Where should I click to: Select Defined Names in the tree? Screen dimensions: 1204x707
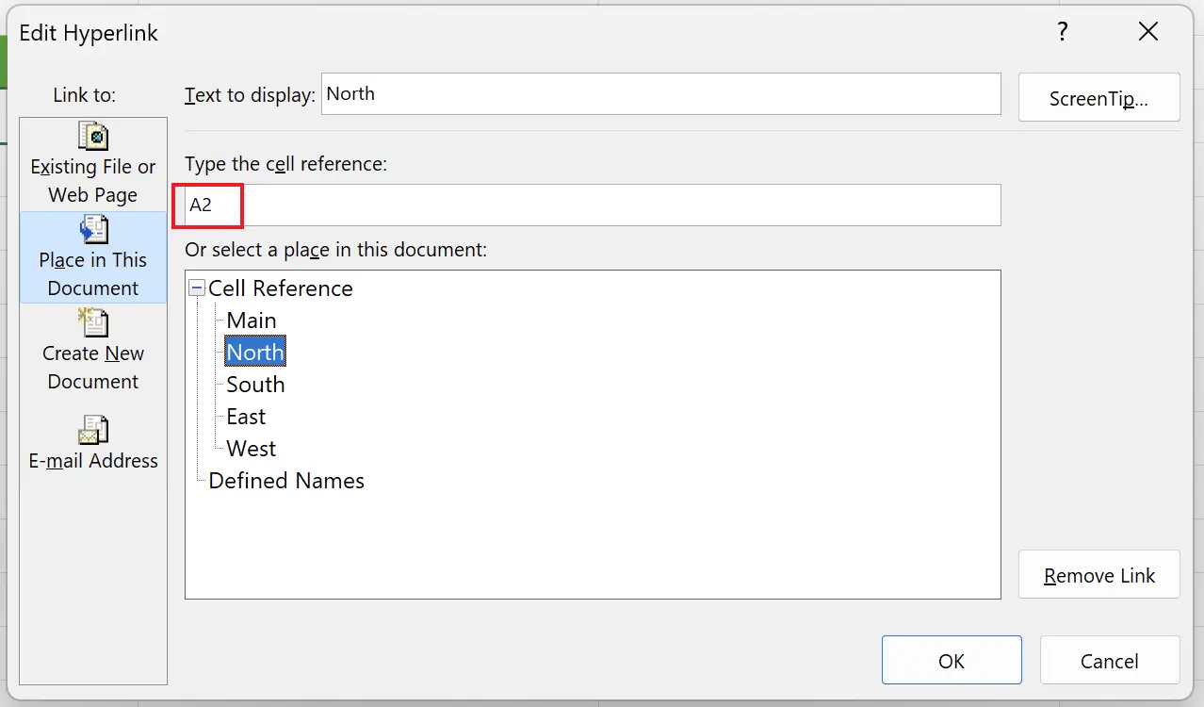point(285,481)
